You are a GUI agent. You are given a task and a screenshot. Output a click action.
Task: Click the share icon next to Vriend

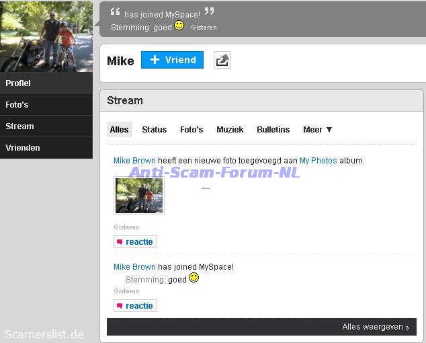click(222, 60)
